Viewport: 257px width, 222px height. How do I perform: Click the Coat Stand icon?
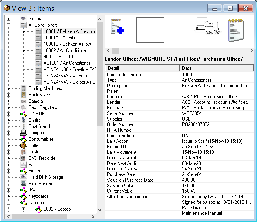pos(23,126)
